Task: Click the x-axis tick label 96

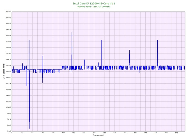Action: (43, 133)
